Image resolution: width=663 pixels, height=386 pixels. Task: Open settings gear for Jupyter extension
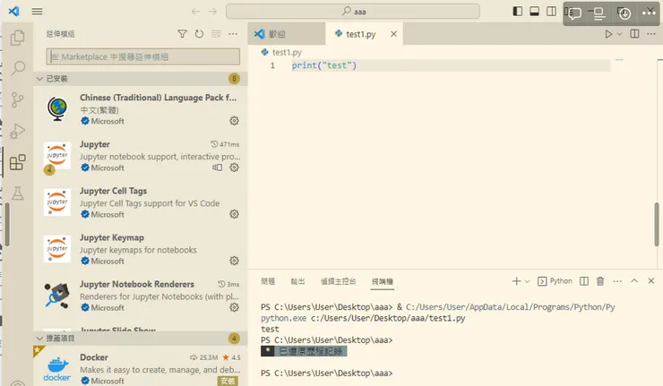[x=234, y=167]
